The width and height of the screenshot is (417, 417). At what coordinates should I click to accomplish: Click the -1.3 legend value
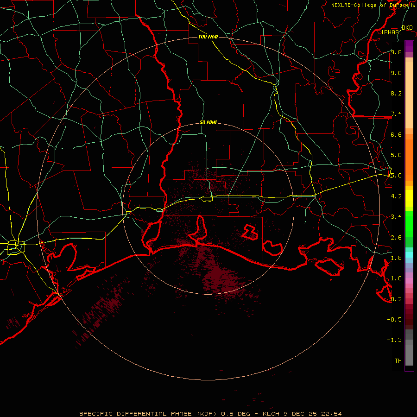click(394, 340)
